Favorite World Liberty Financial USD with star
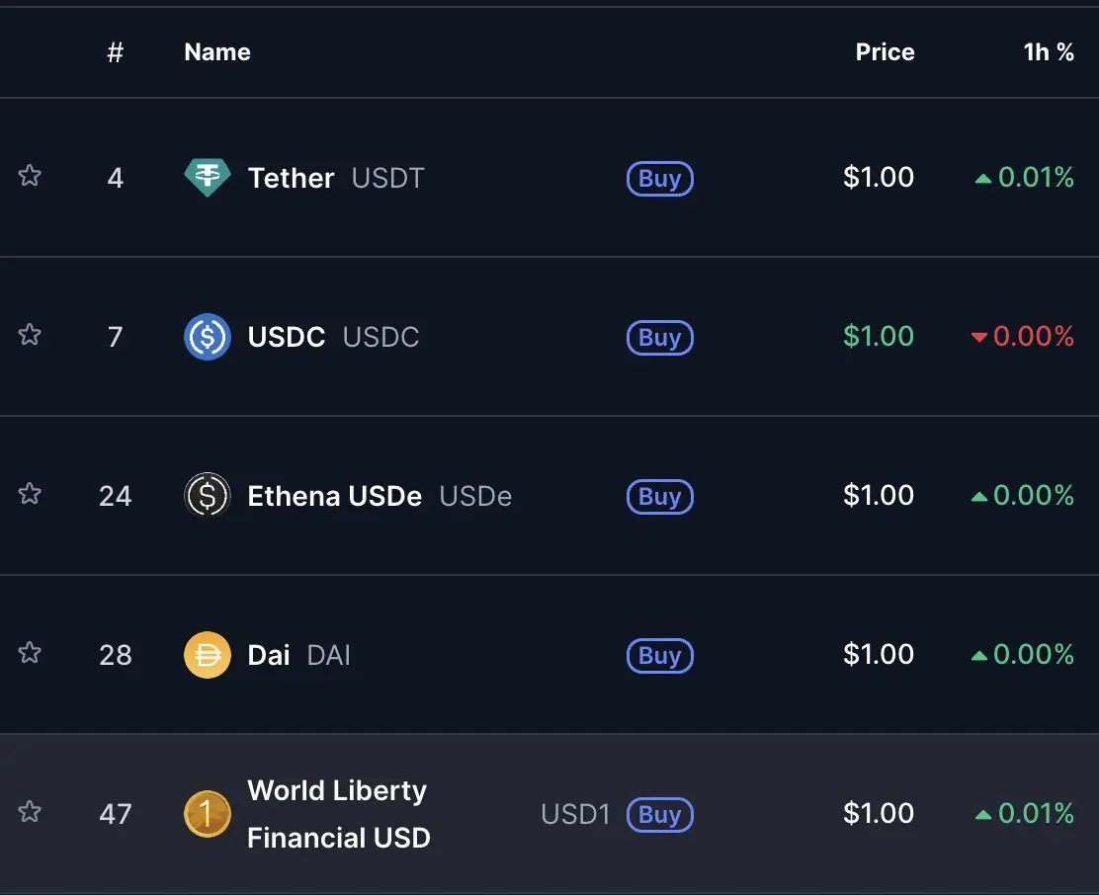Screen dimensions: 1099x895 (30, 811)
